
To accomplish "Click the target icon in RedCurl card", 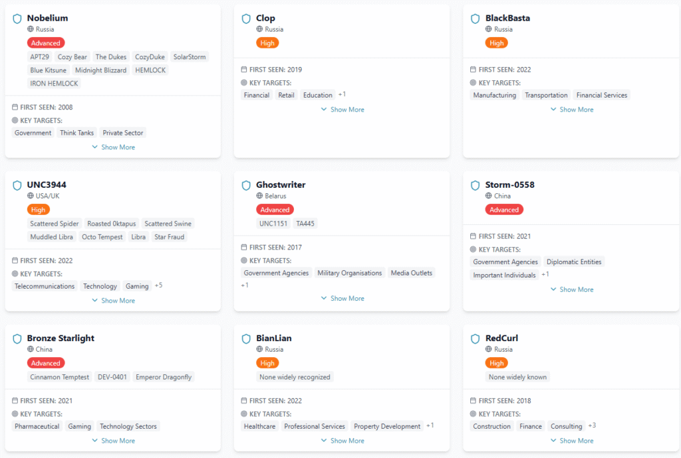I will coord(473,414).
